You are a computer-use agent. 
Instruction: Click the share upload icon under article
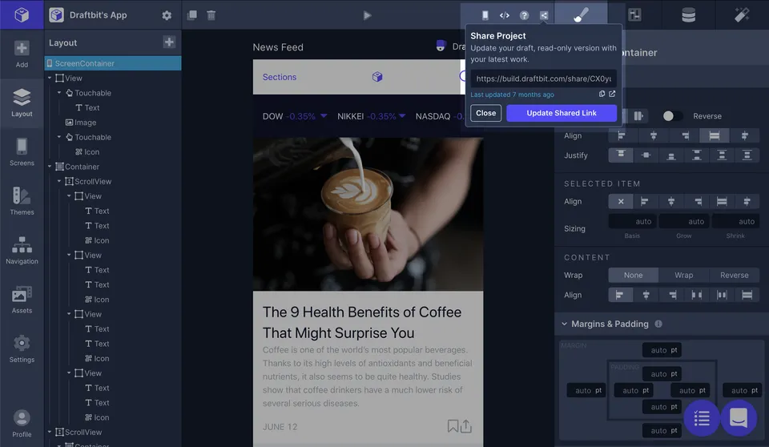click(x=466, y=426)
